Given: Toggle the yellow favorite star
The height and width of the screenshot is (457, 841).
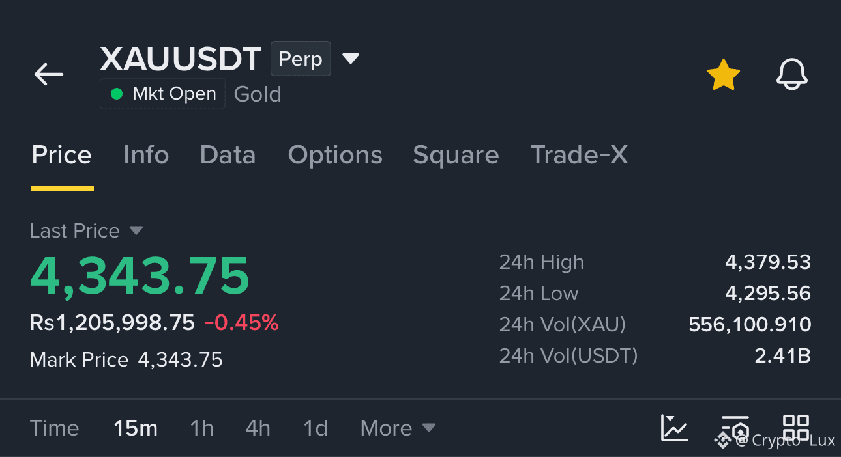Looking at the screenshot, I should (x=724, y=75).
